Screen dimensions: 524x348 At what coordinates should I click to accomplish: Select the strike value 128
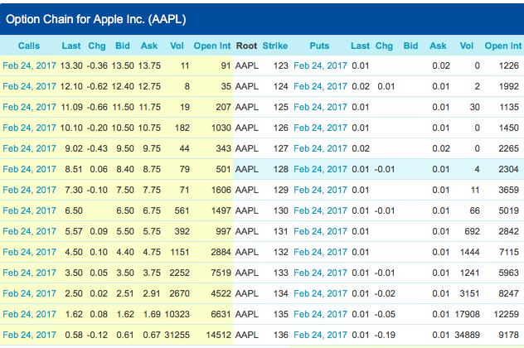coord(281,169)
